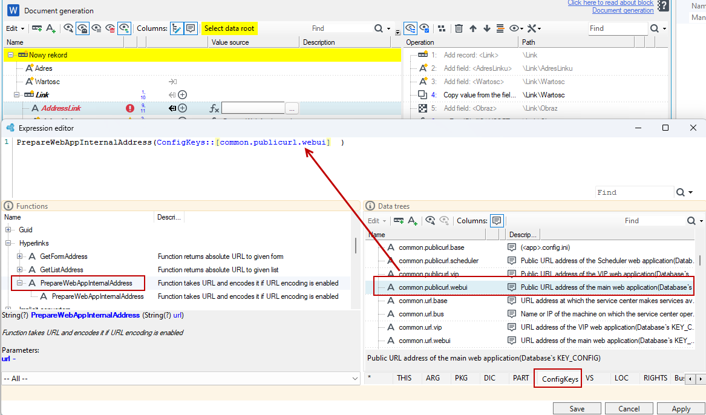The width and height of the screenshot is (706, 415).
Task: Open the tools wrench menu in operations toolbar
Action: [x=534, y=28]
